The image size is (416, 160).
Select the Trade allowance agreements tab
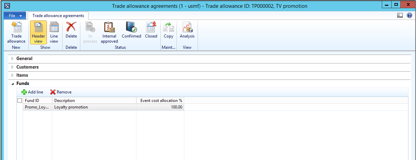pos(58,16)
